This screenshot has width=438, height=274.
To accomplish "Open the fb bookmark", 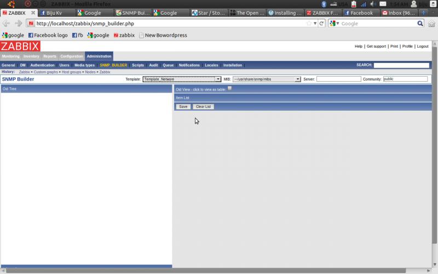I will pyautogui.click(x=78, y=35).
